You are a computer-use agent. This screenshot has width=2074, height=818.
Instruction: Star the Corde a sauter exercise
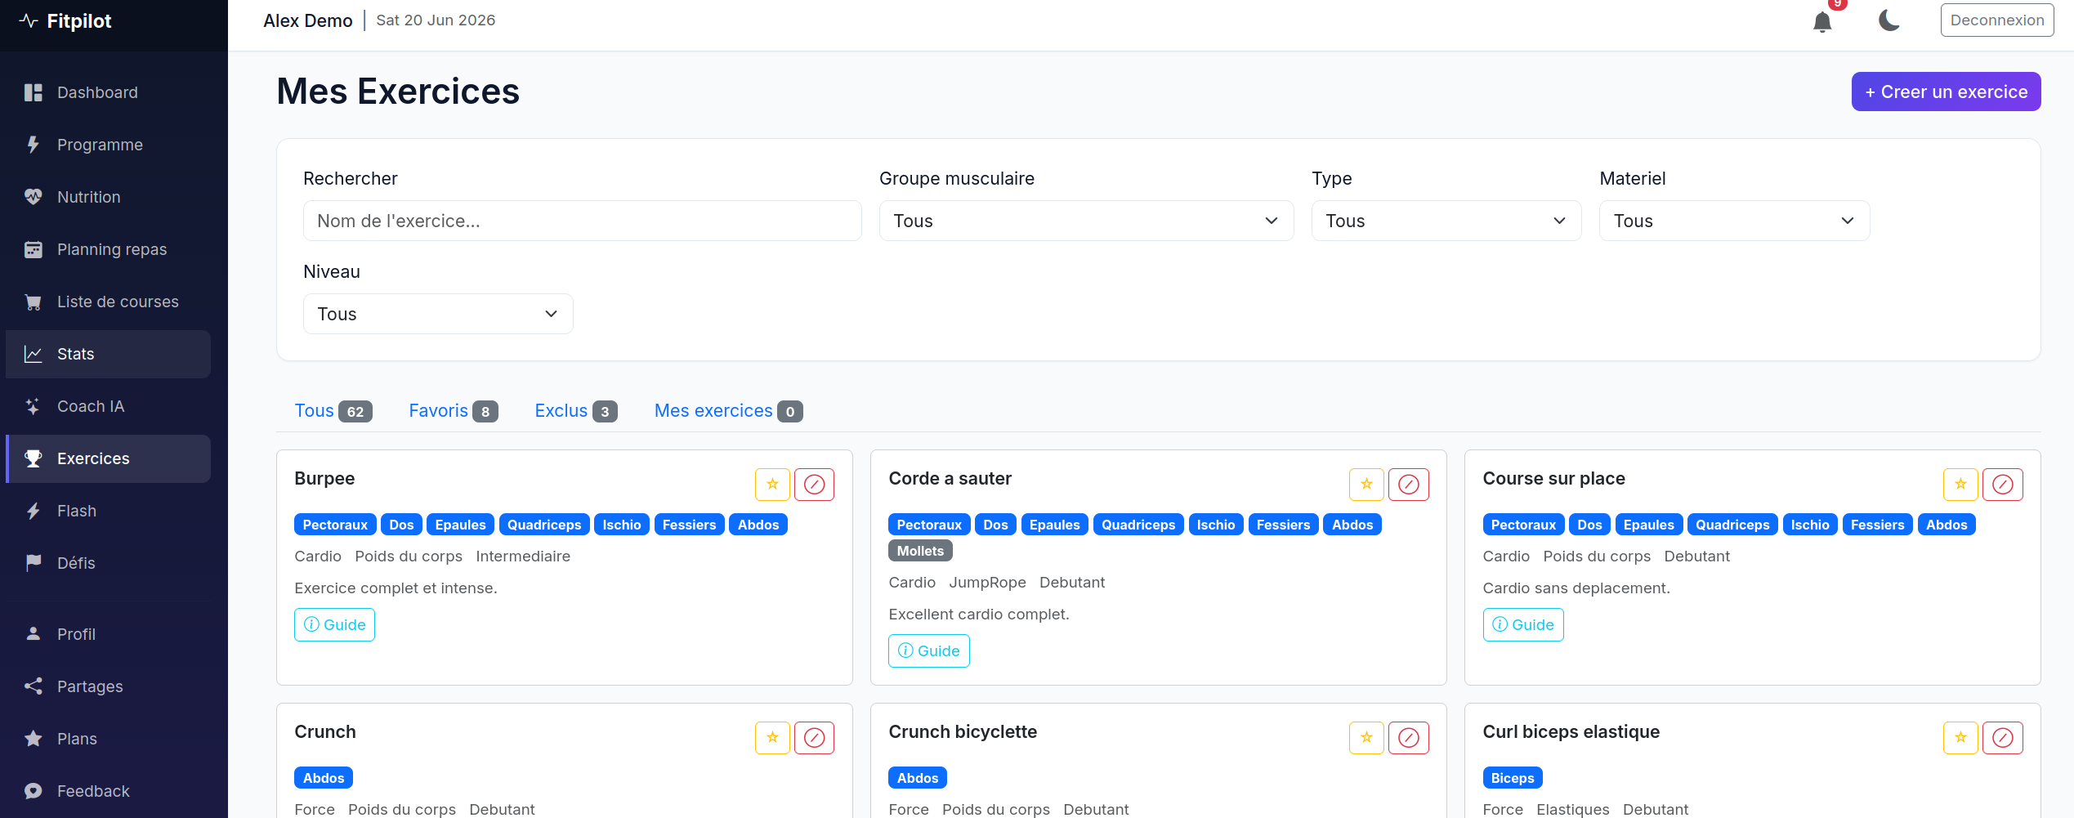1366,485
